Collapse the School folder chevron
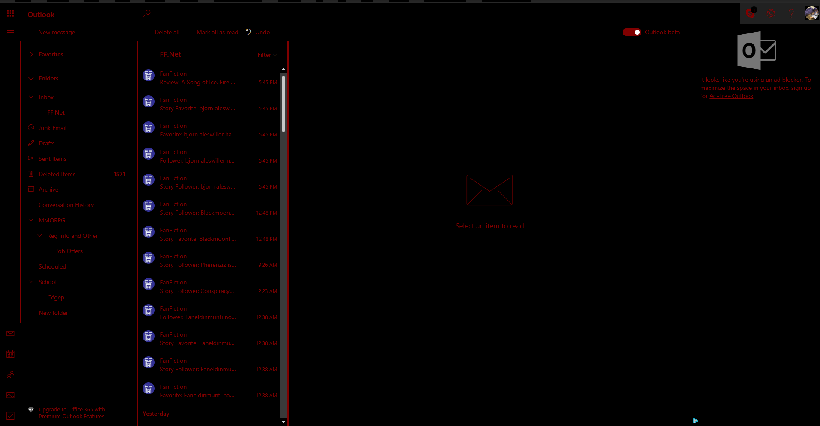 point(31,282)
